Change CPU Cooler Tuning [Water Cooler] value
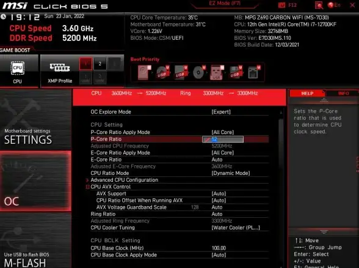The width and height of the screenshot is (359, 268). tap(236, 228)
